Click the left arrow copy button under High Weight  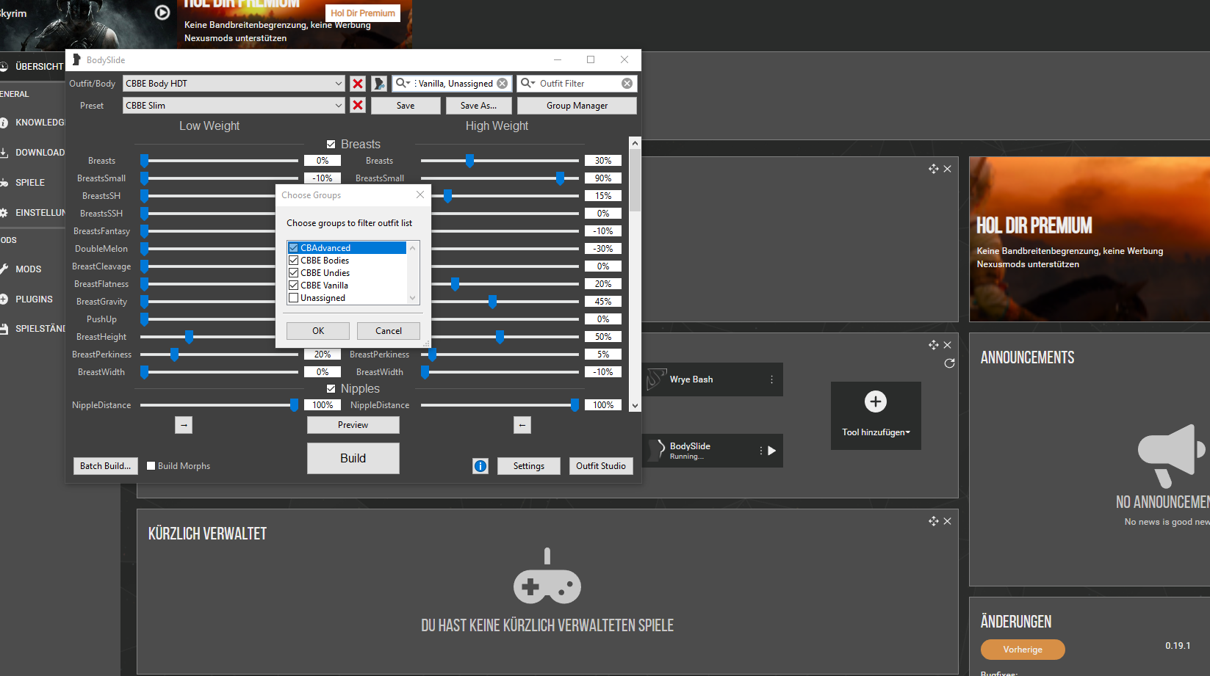tap(522, 425)
